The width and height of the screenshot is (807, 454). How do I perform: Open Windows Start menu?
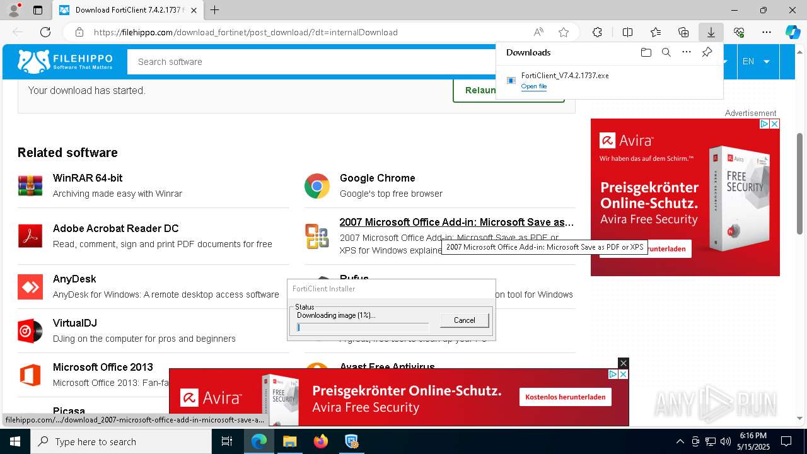(15, 441)
